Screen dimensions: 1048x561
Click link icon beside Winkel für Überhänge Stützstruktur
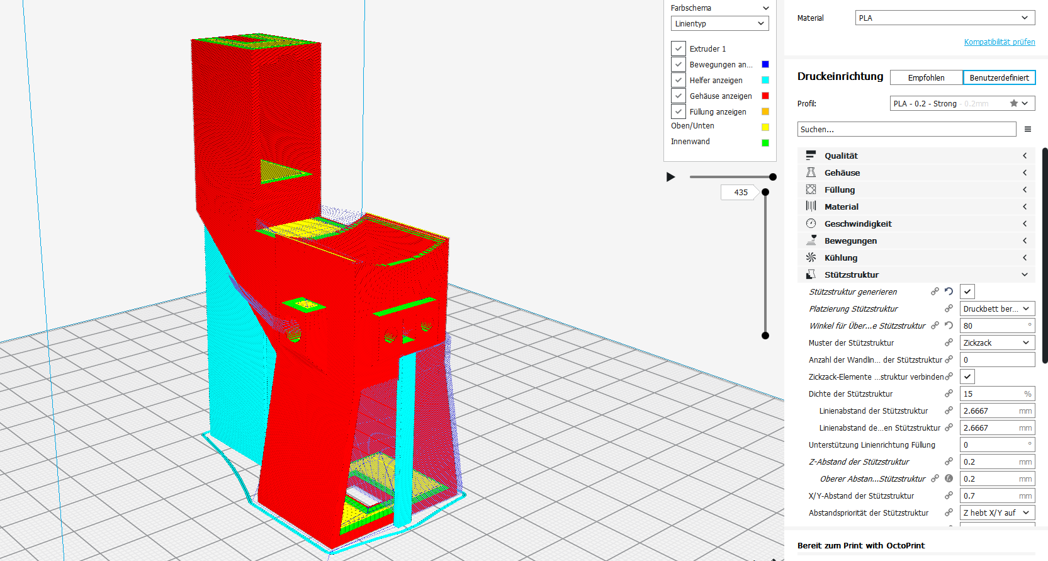935,326
